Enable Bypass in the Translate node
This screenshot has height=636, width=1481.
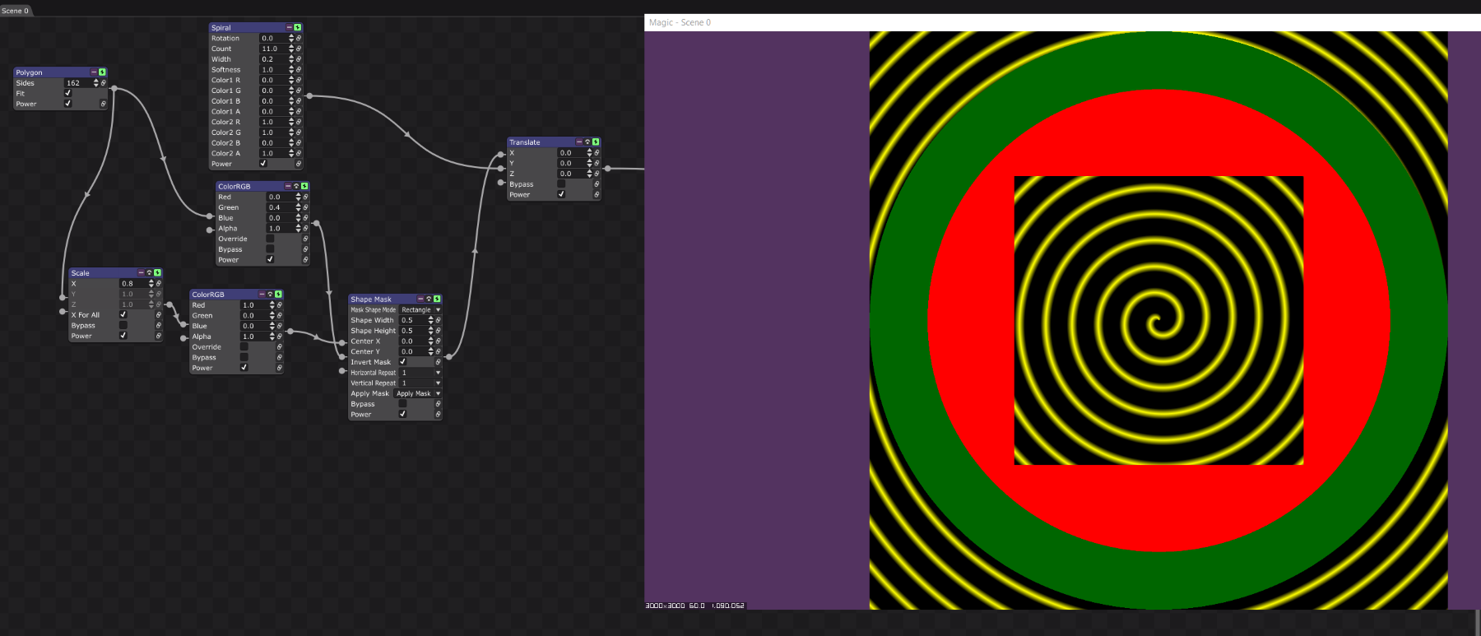(x=561, y=183)
